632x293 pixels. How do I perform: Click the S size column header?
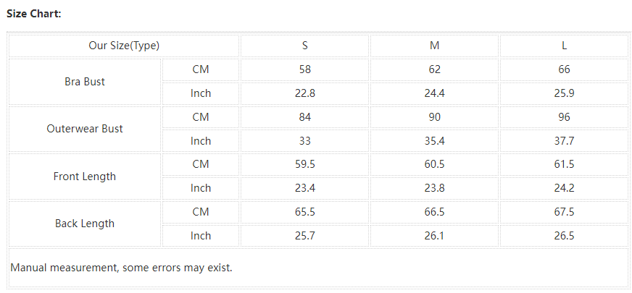[304, 46]
